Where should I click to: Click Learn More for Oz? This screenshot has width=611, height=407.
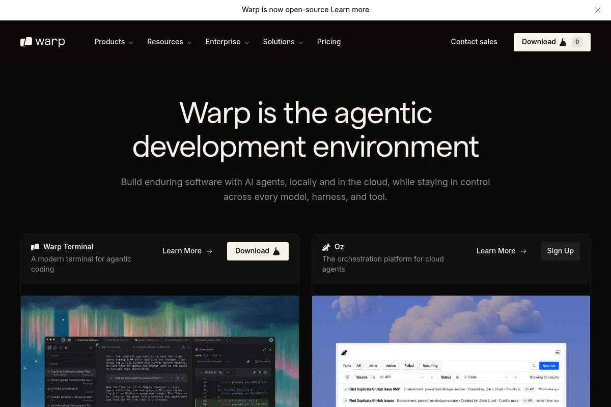(502, 251)
